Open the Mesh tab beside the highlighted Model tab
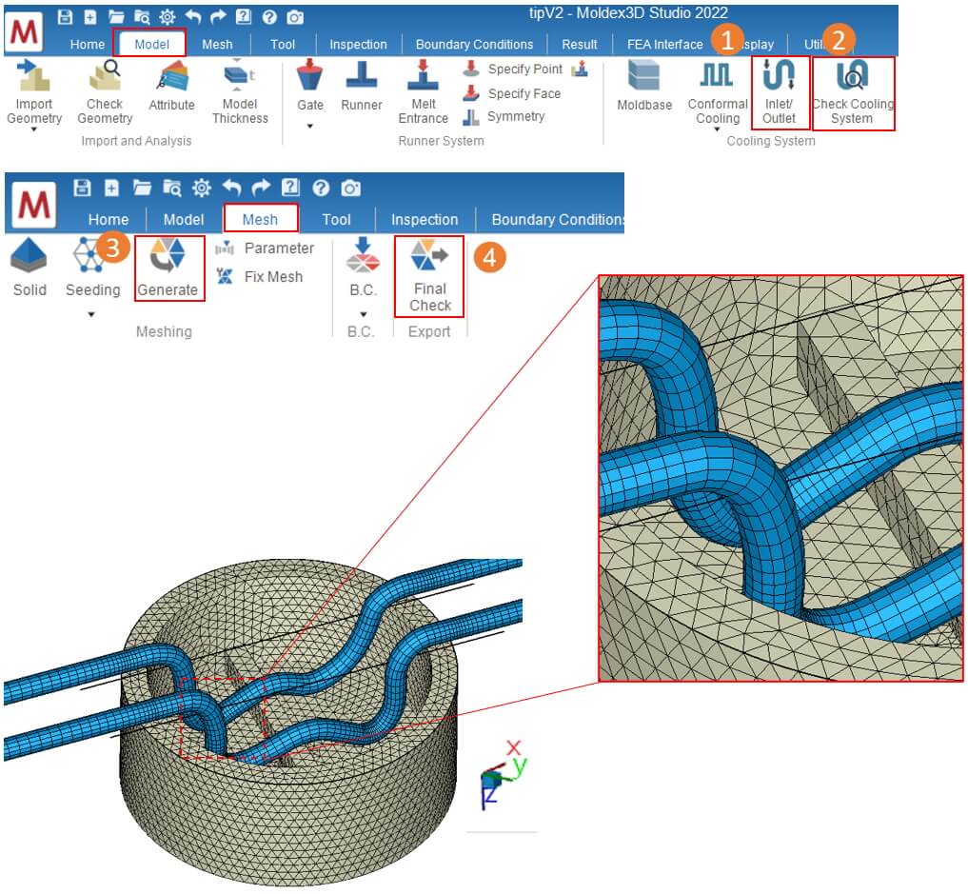 pyautogui.click(x=217, y=45)
